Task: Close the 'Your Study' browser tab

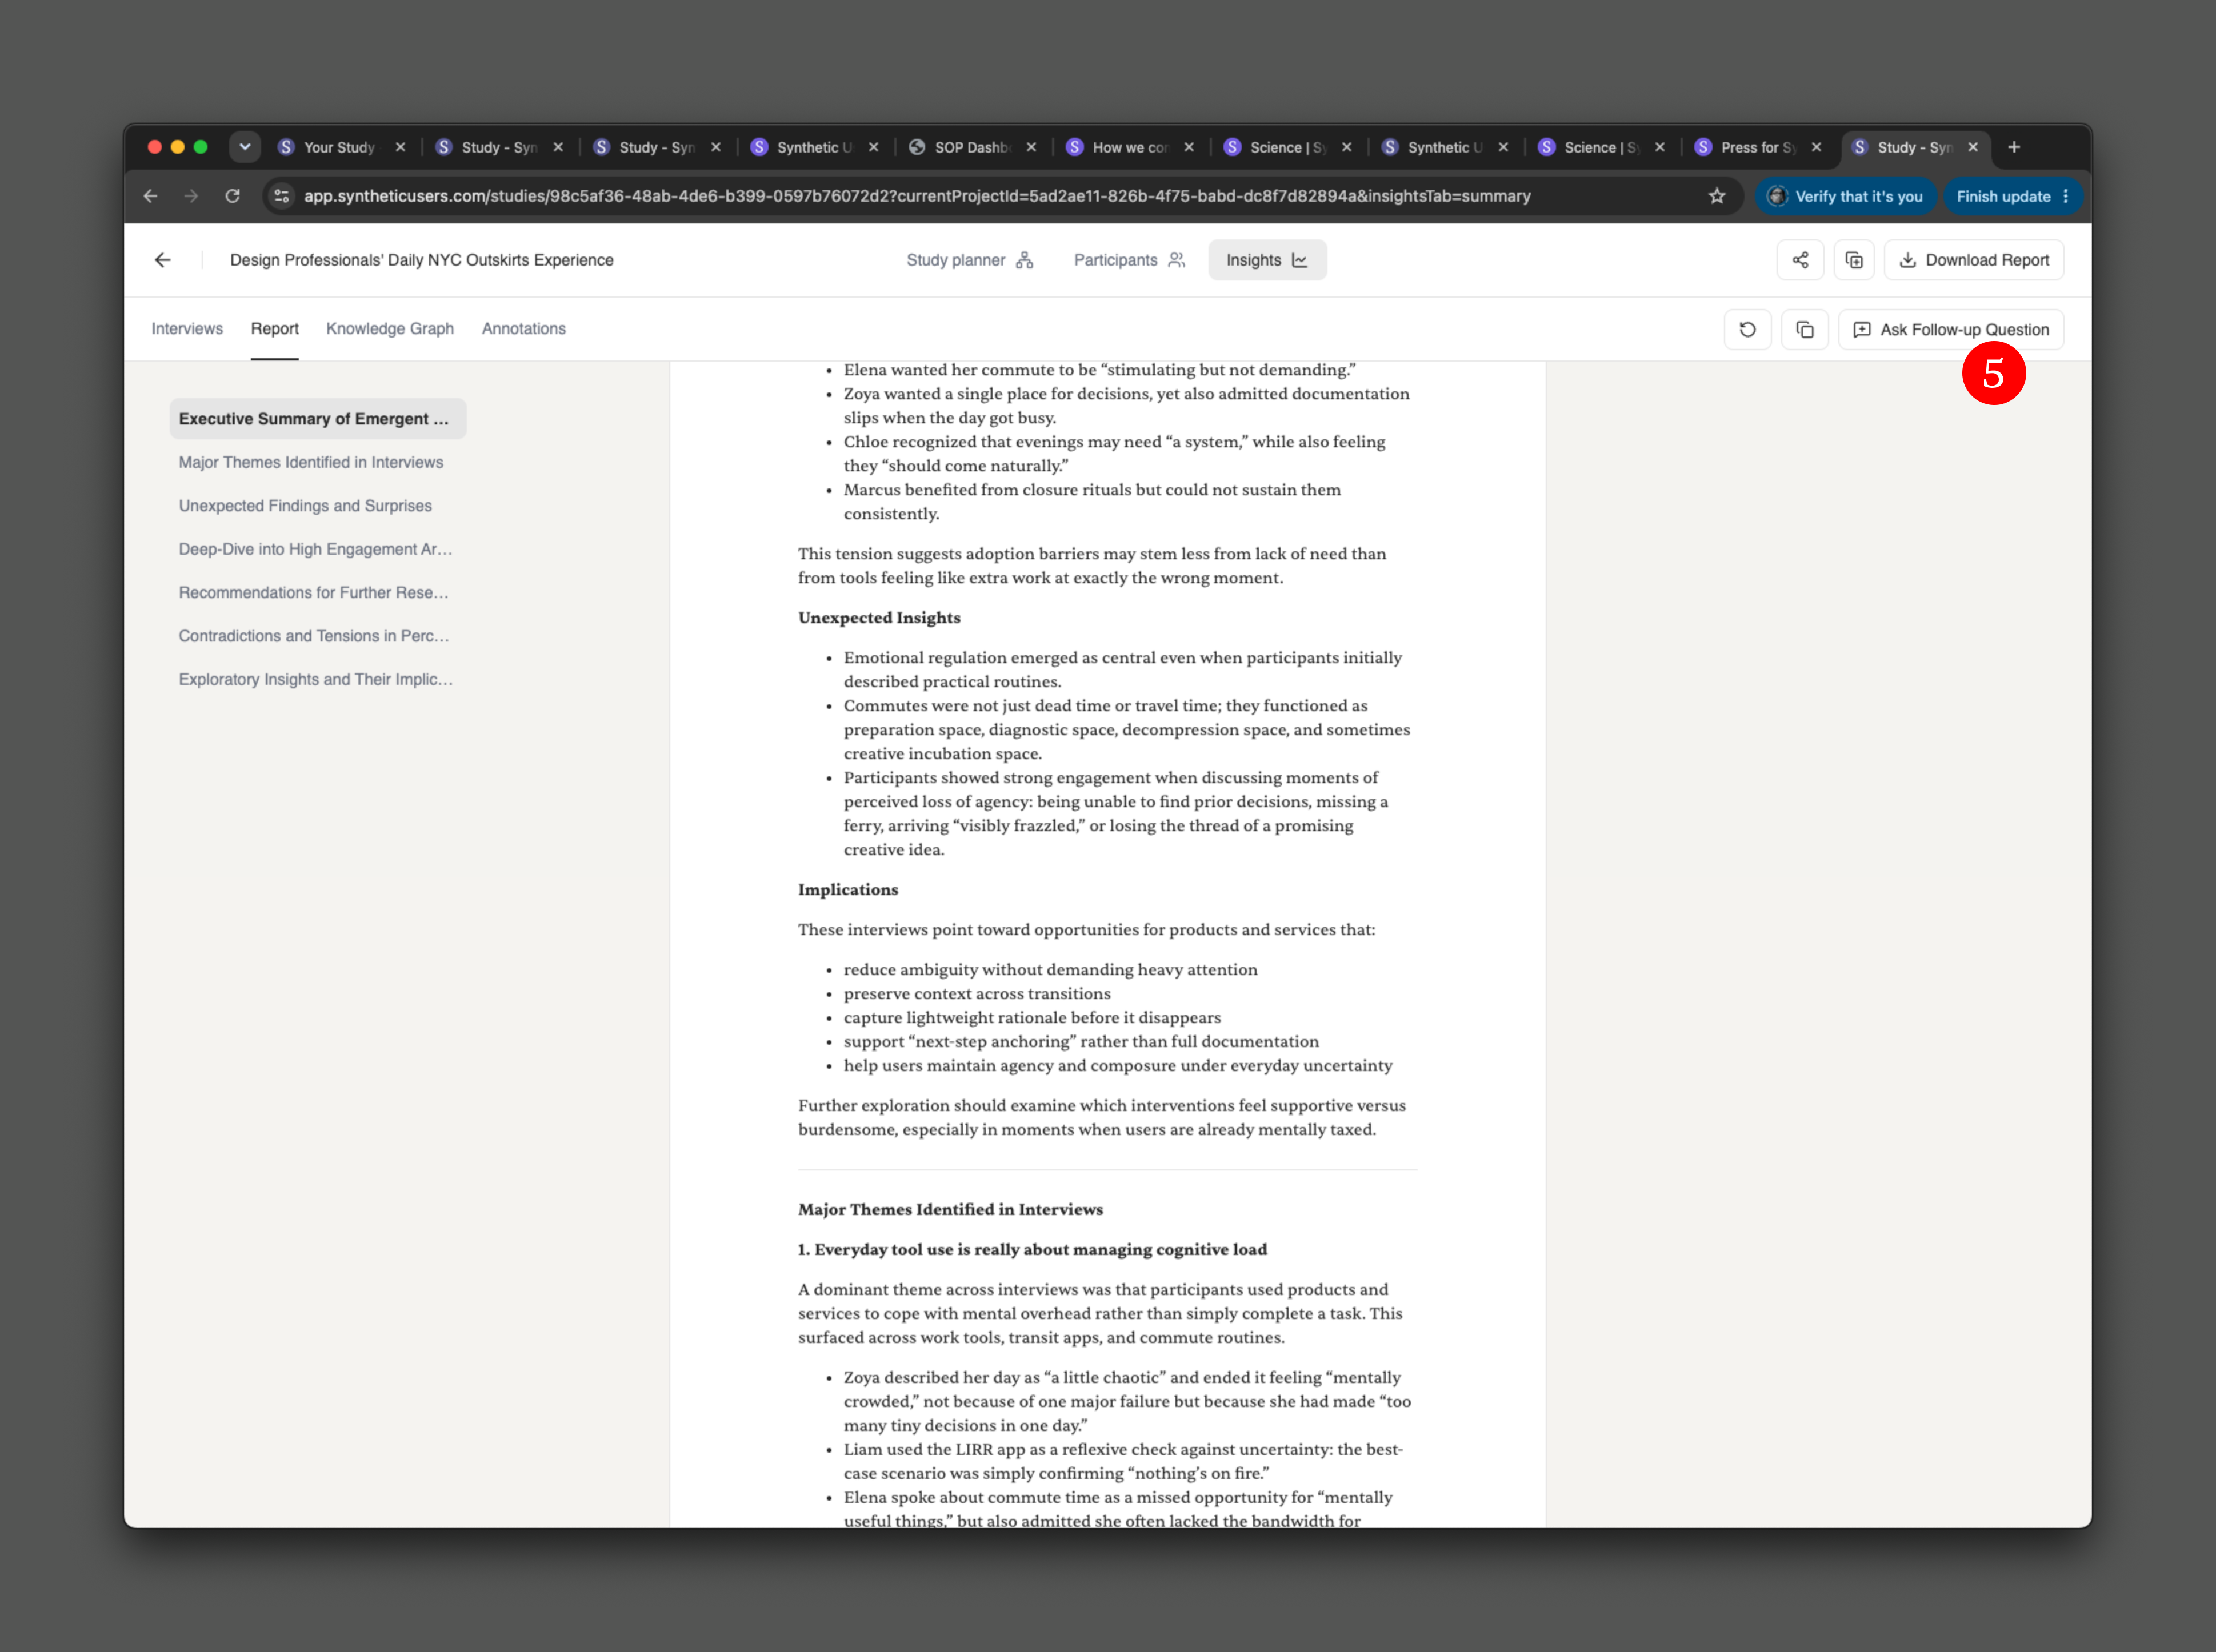Action: click(x=400, y=147)
